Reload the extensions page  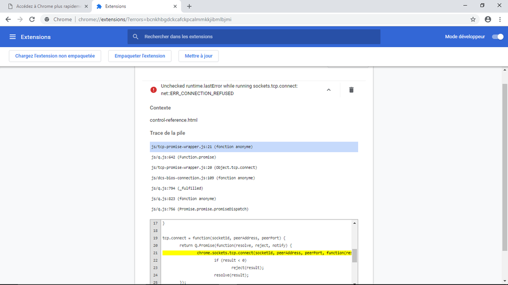coord(31,19)
